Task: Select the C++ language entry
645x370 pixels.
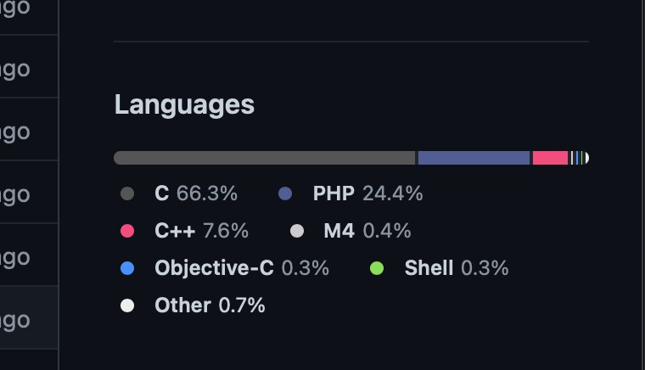Action: point(184,231)
